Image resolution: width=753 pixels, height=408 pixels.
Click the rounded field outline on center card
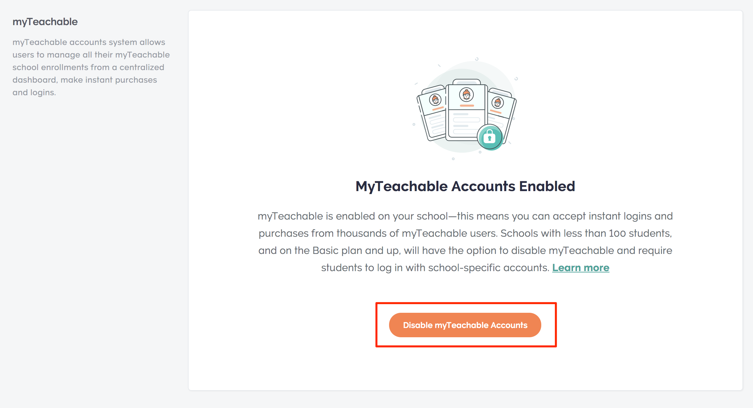click(x=466, y=120)
